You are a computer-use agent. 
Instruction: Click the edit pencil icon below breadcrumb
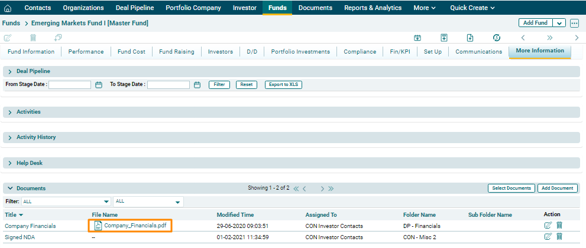click(x=8, y=38)
